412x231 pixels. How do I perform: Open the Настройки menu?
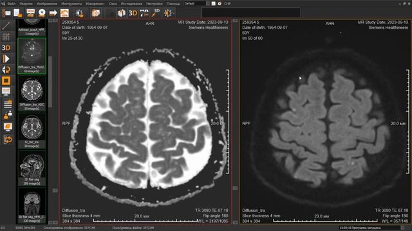[x=154, y=4]
